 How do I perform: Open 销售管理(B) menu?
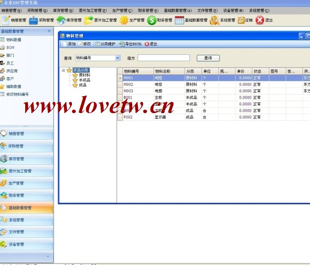click(x=11, y=11)
